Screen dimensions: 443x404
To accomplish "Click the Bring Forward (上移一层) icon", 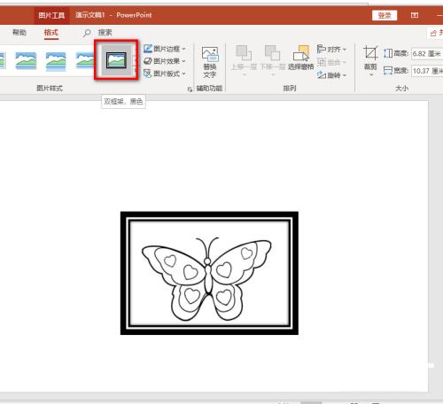I will [x=244, y=58].
